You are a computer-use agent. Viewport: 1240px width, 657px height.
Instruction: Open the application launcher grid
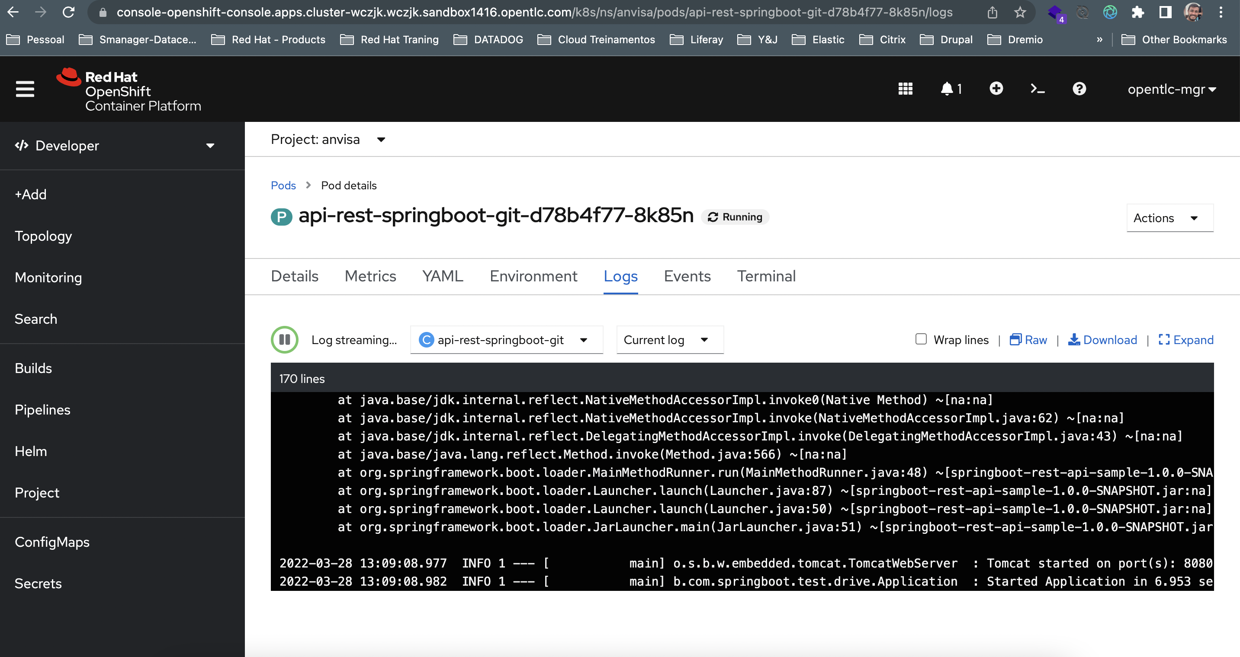tap(906, 89)
